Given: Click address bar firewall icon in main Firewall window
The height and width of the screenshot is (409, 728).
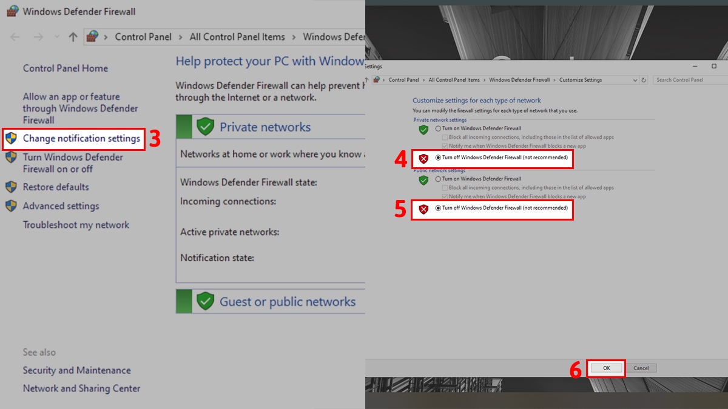Looking at the screenshot, I should 92,36.
